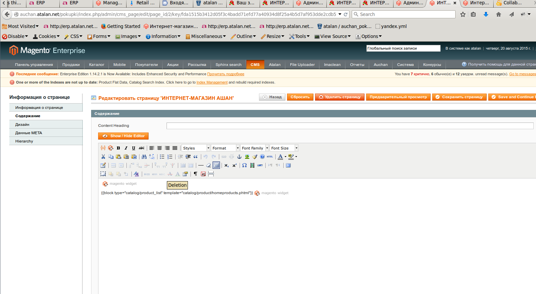Viewport: 536px width, 294px height.
Task: Remove formatting with eraser icon
Action: pos(209,165)
